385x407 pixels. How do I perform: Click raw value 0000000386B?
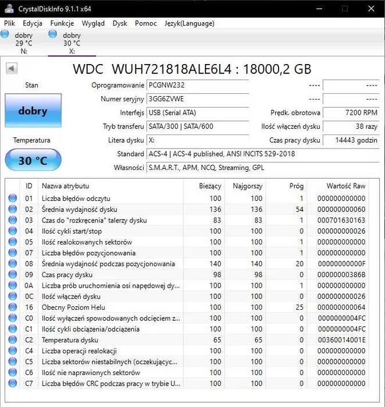(341, 275)
